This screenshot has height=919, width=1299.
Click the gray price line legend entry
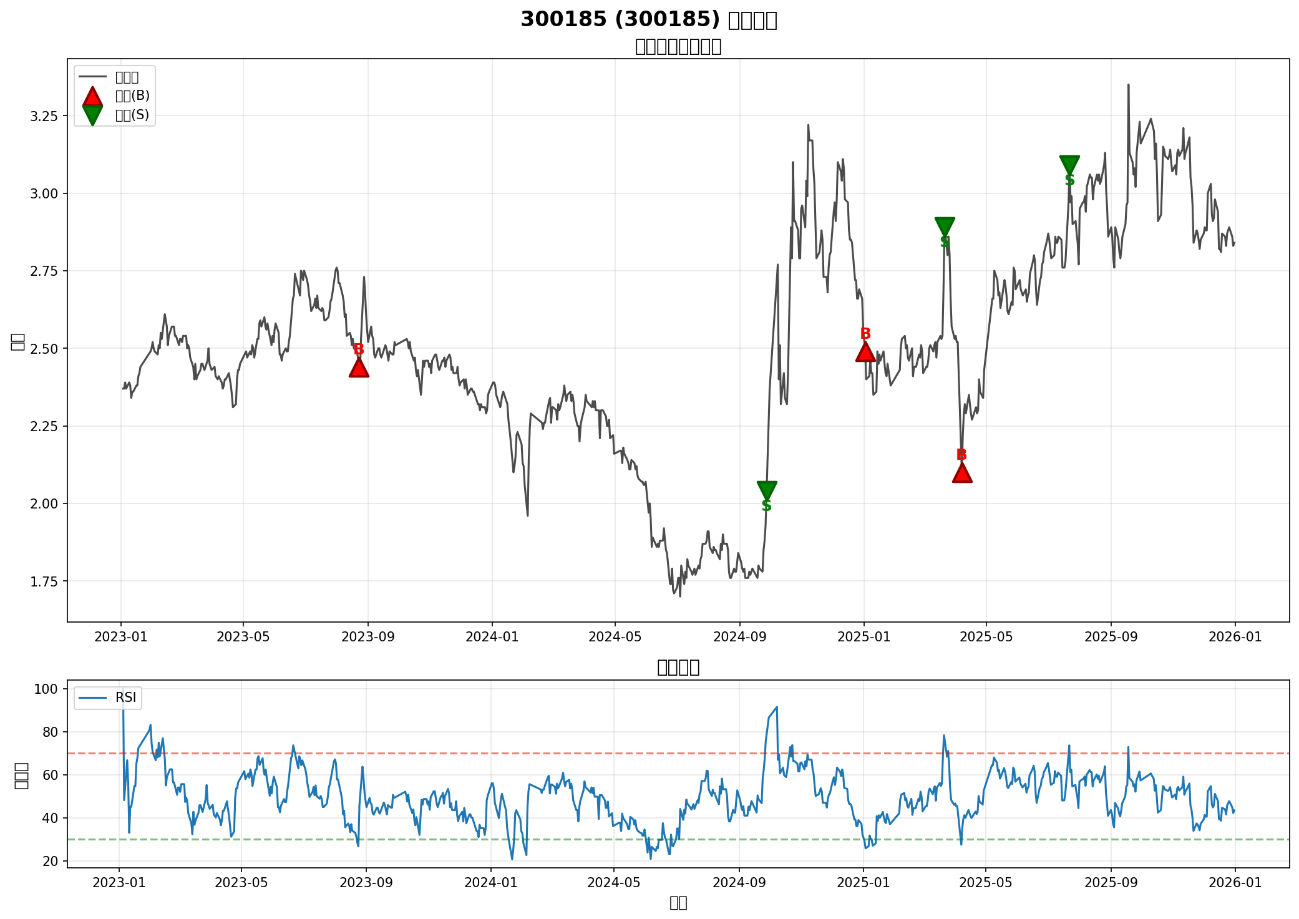tap(94, 77)
